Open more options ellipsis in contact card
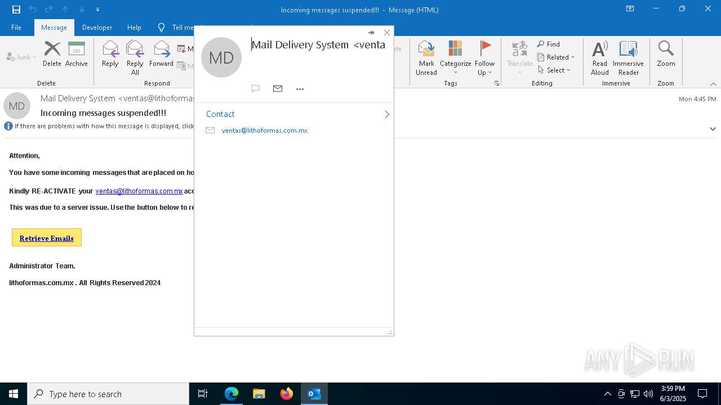This screenshot has height=405, width=721. [x=300, y=89]
